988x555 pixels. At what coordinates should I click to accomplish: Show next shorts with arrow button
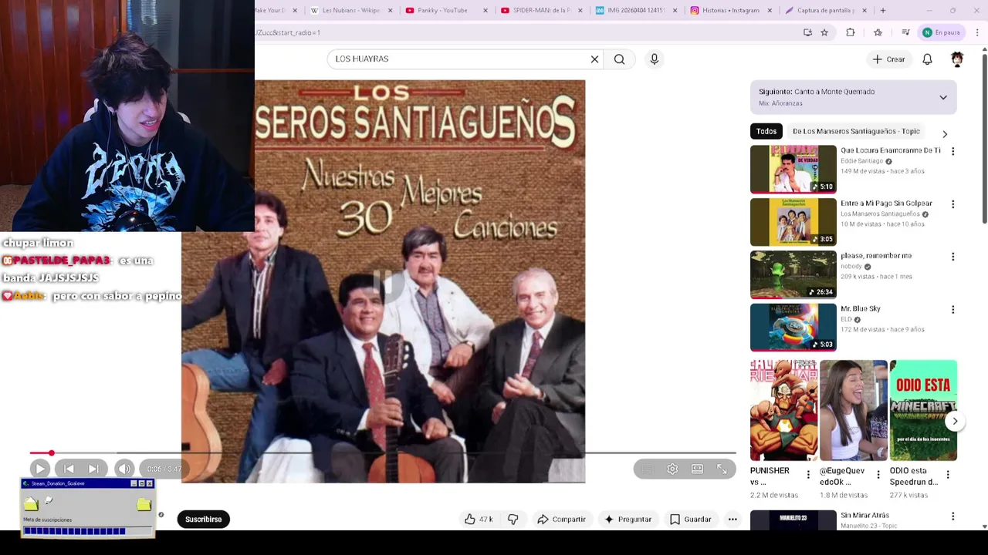955,421
